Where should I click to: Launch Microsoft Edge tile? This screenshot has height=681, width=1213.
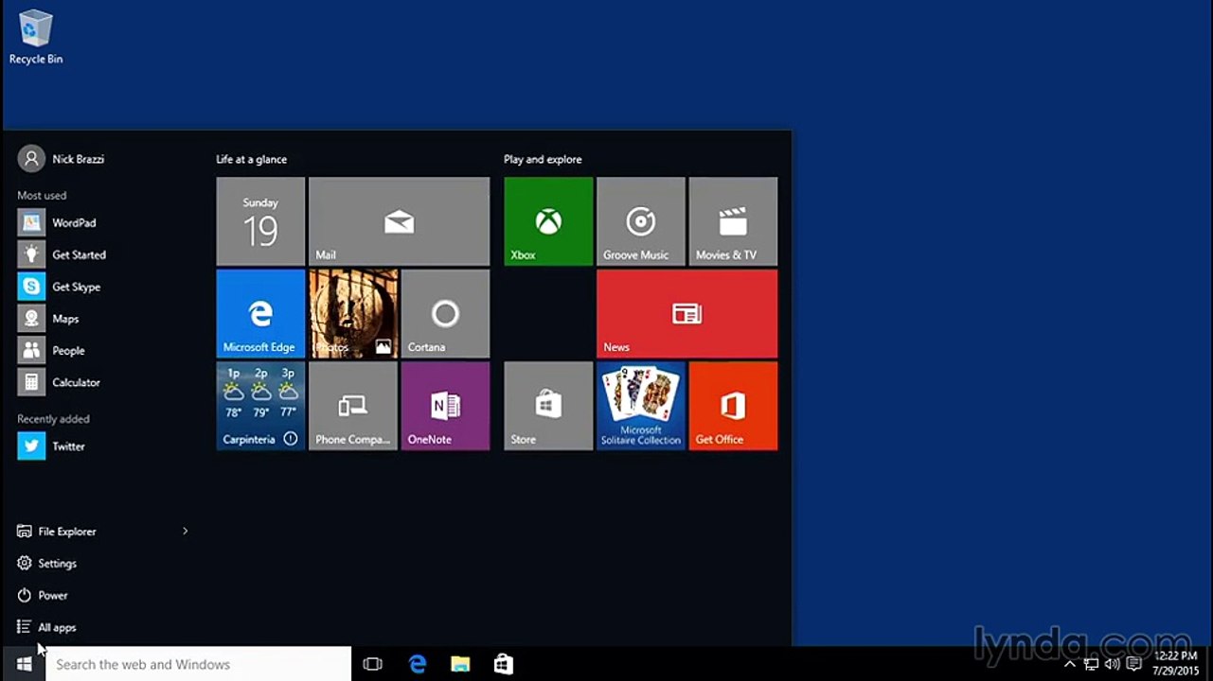[260, 313]
